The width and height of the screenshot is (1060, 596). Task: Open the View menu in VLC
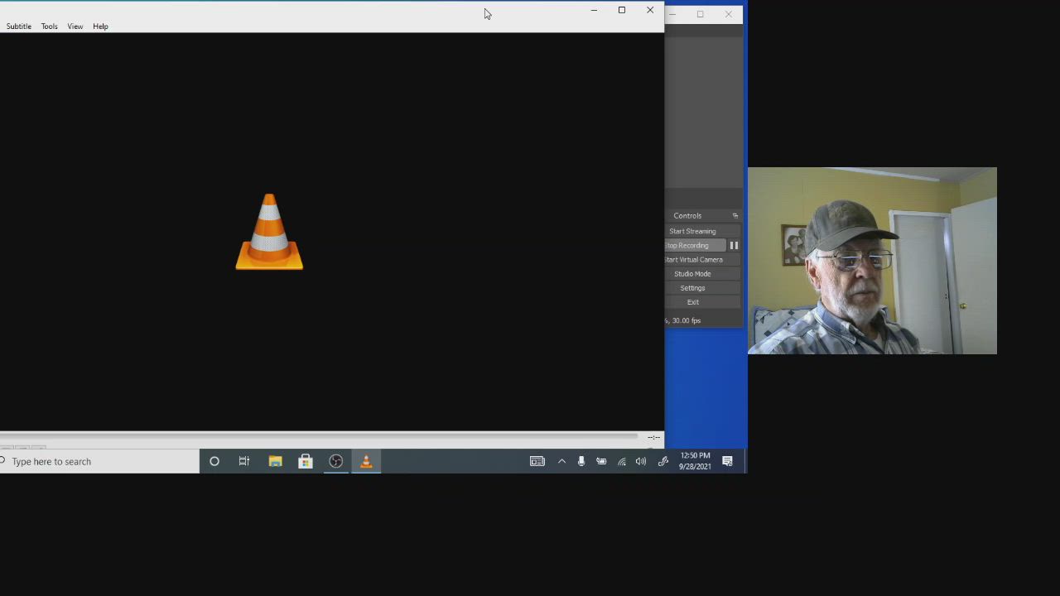point(75,26)
